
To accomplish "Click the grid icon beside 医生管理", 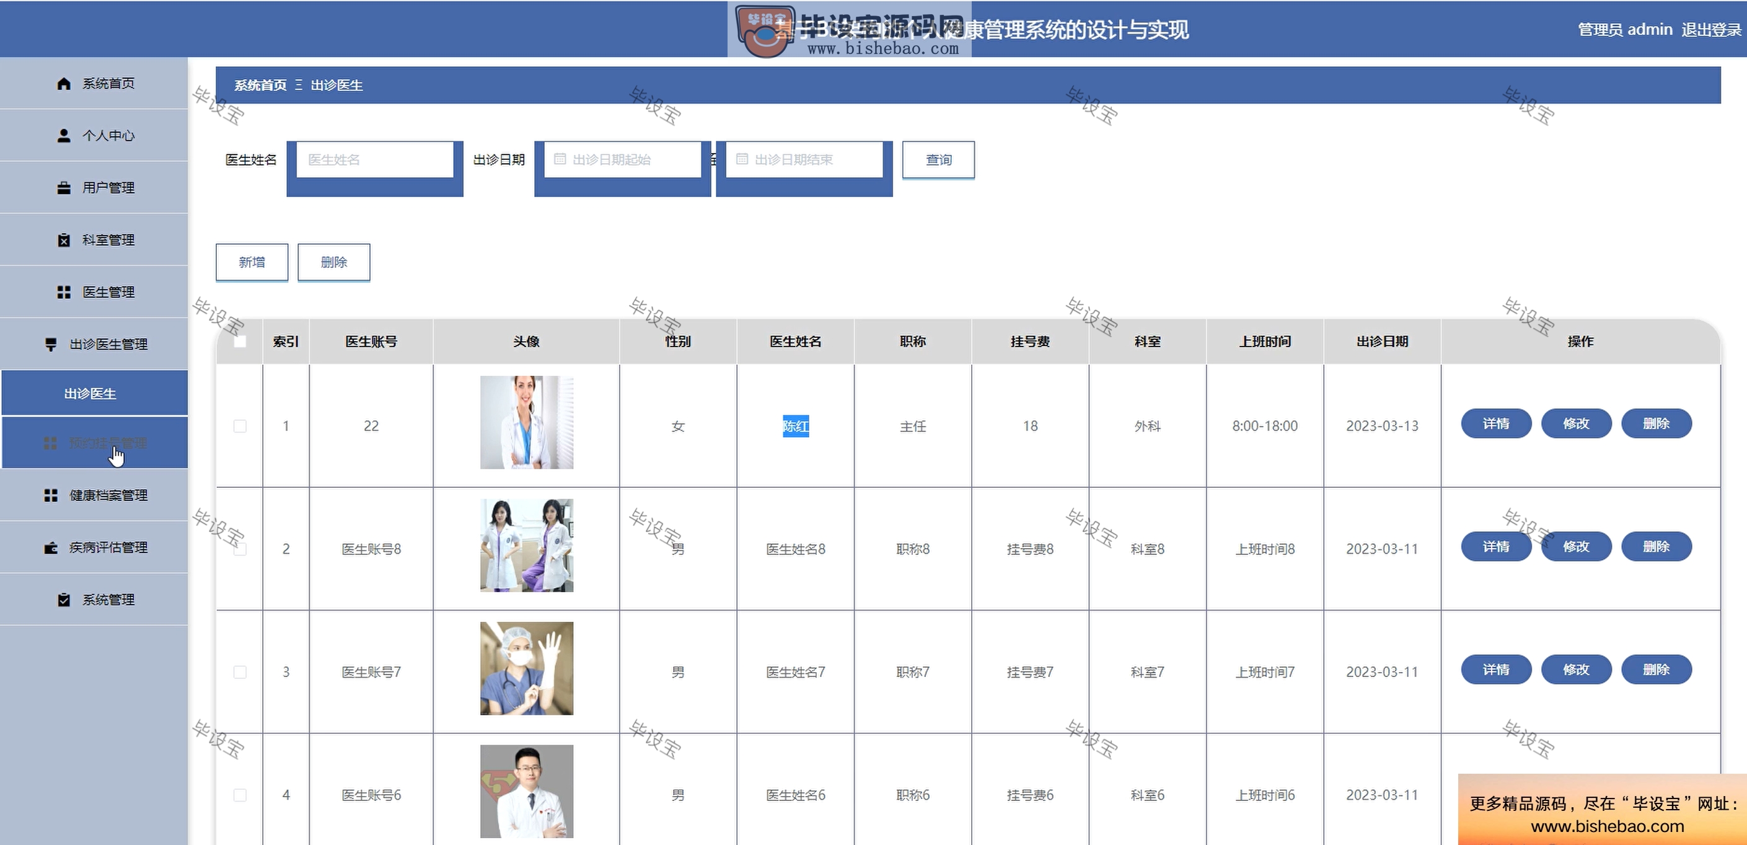I will (x=64, y=292).
